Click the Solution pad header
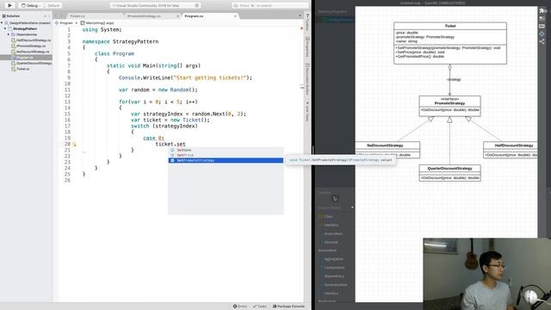Image resolution: width=551 pixels, height=310 pixels. [13, 16]
